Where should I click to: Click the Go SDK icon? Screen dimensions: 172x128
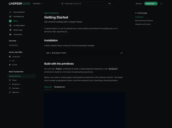(x=10, y=61)
